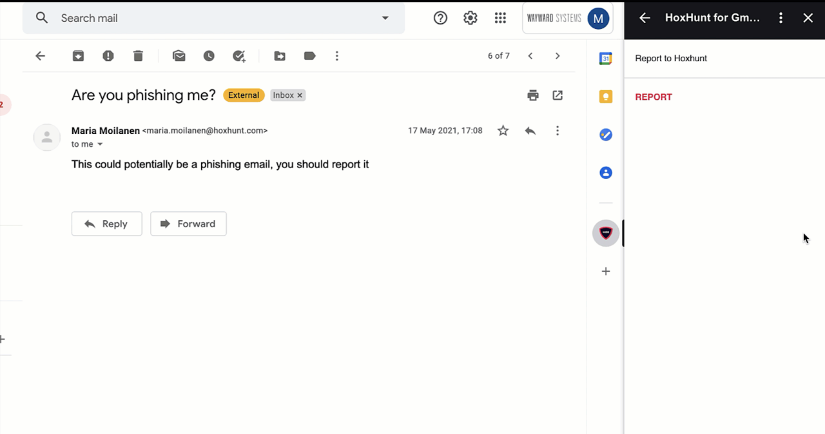Star the message from Maria Moilanen

pyautogui.click(x=503, y=130)
